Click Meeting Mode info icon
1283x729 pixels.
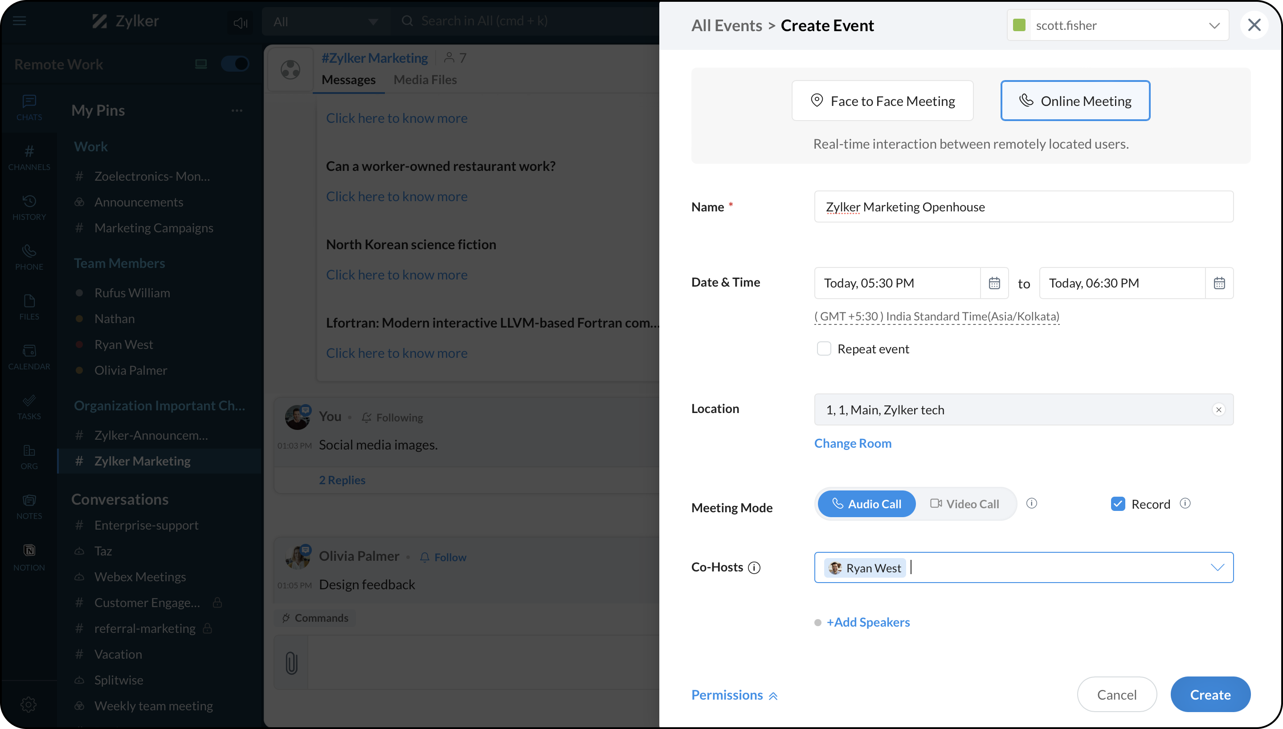point(1031,503)
